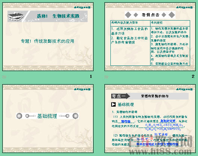Open slide 1 thumbnail titled 选修1 生物技术实践
This screenshot has width=198, height=156.
click(48, 37)
